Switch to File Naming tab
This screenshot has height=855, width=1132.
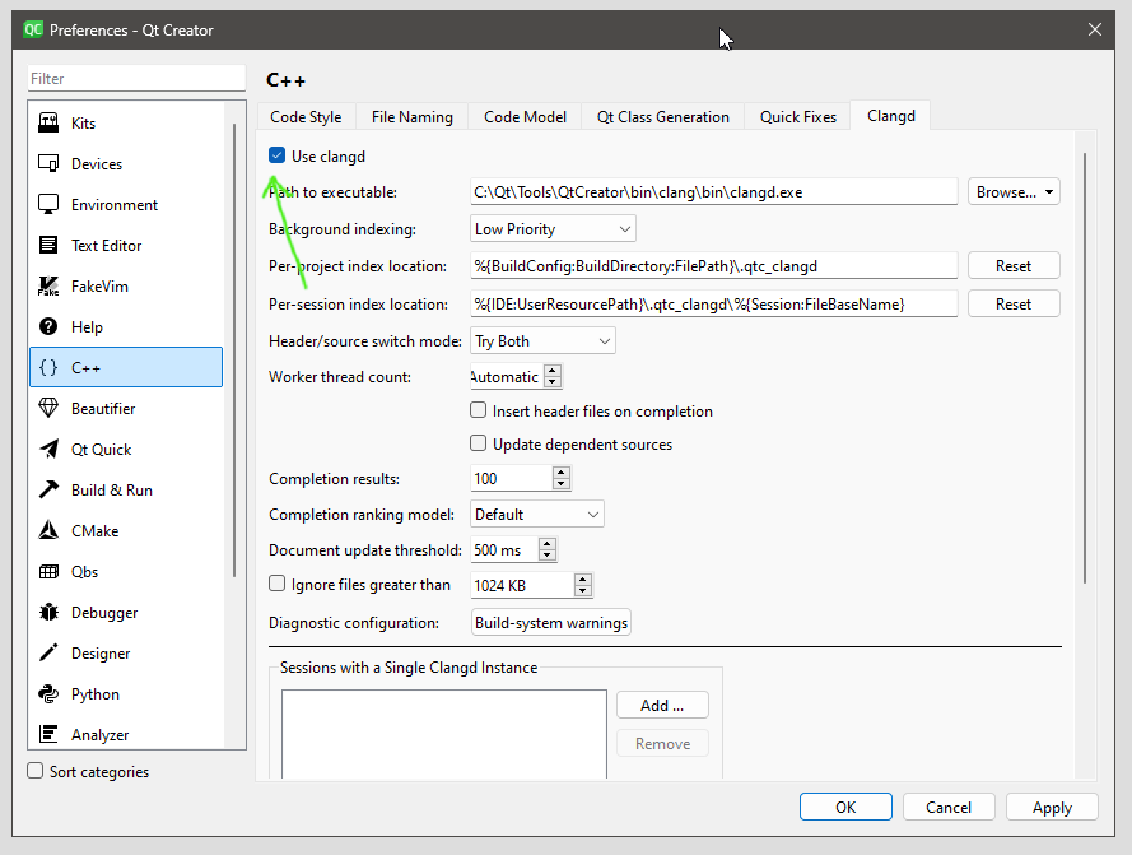pos(412,117)
